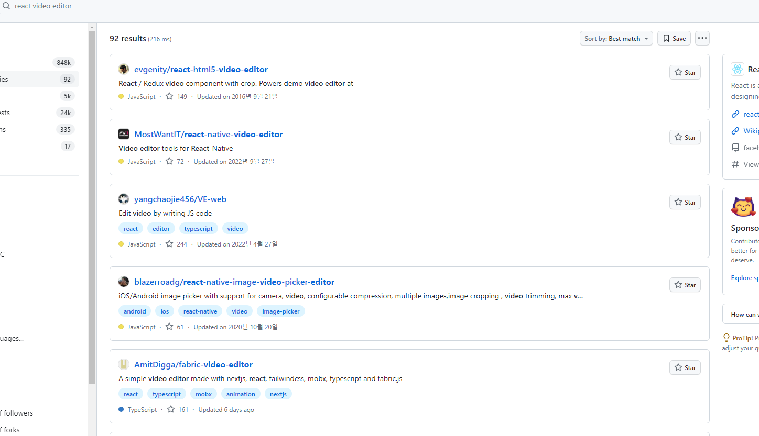The height and width of the screenshot is (436, 759).
Task: Click the 'react' topic tag on fabric-video-editor
Action: (131, 394)
